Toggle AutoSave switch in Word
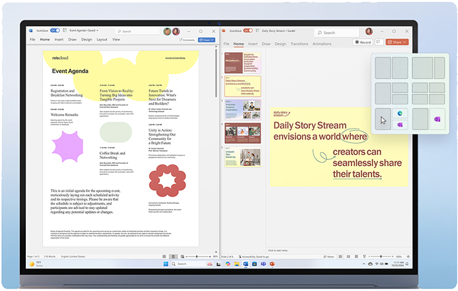Viewport: 458px width, 291px height. point(55,30)
